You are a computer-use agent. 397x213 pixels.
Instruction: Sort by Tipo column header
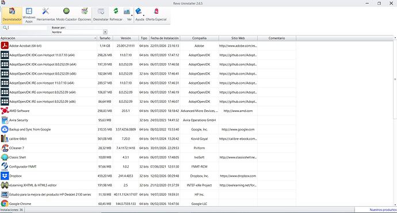coord(144,38)
